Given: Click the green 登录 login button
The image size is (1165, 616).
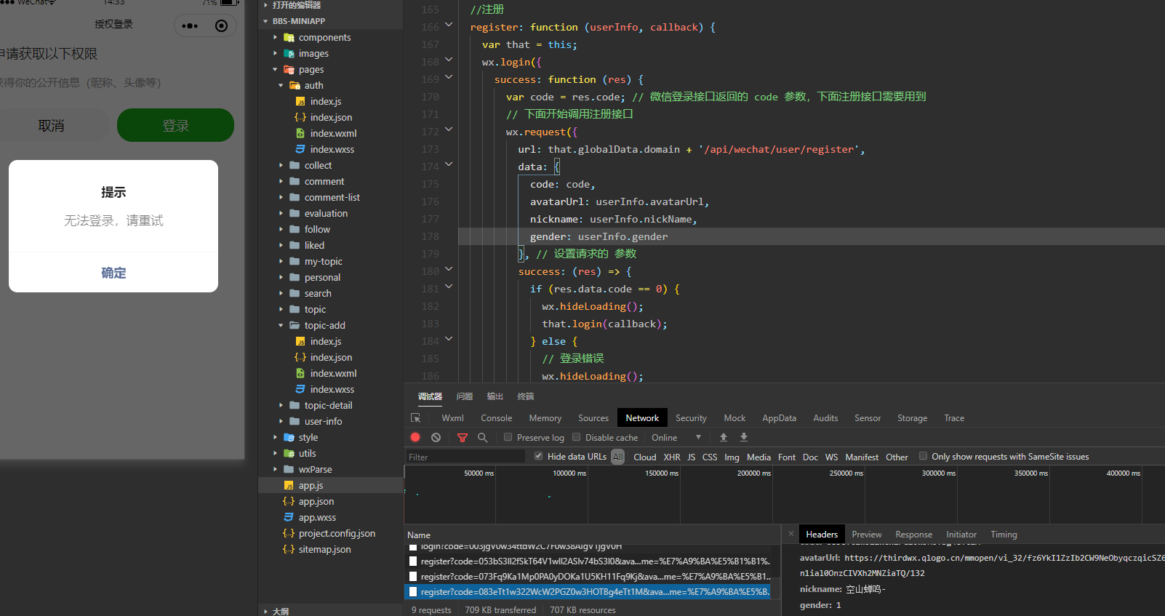Looking at the screenshot, I should pyautogui.click(x=175, y=125).
